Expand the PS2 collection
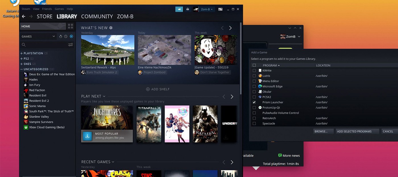 [22, 59]
